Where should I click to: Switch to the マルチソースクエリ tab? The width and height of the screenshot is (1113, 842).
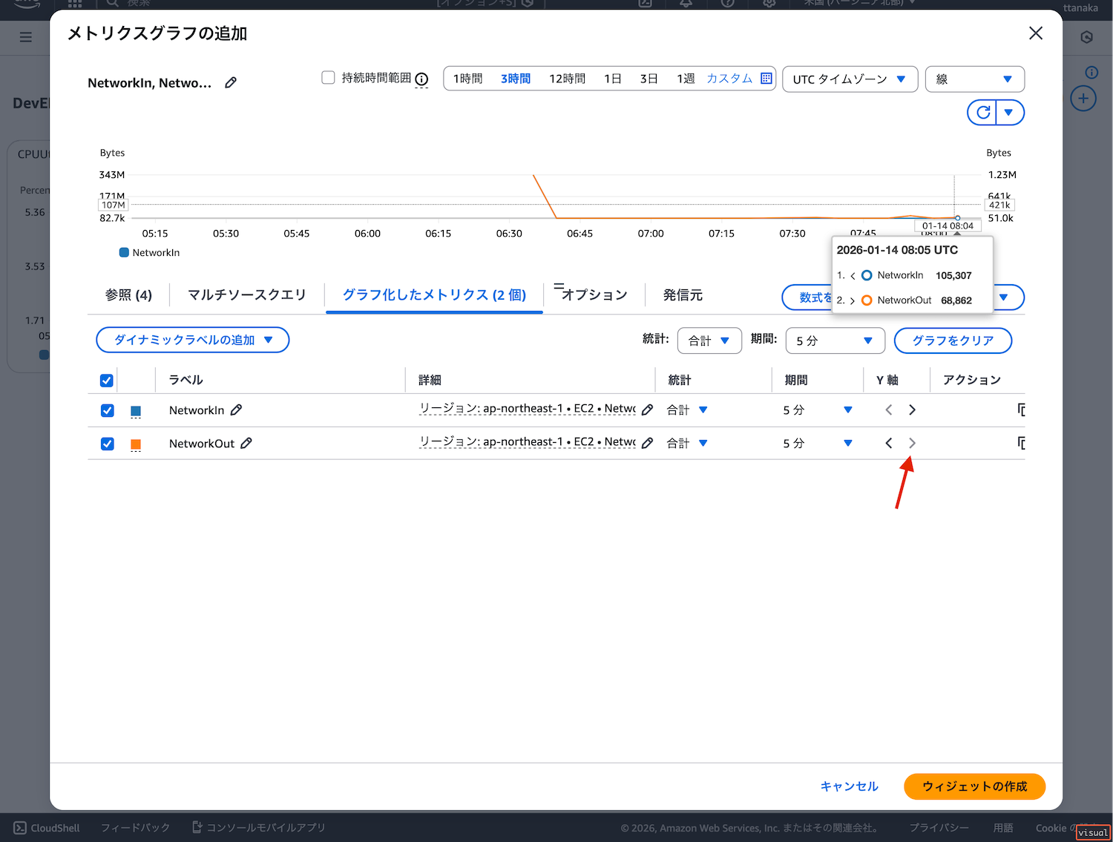point(246,295)
